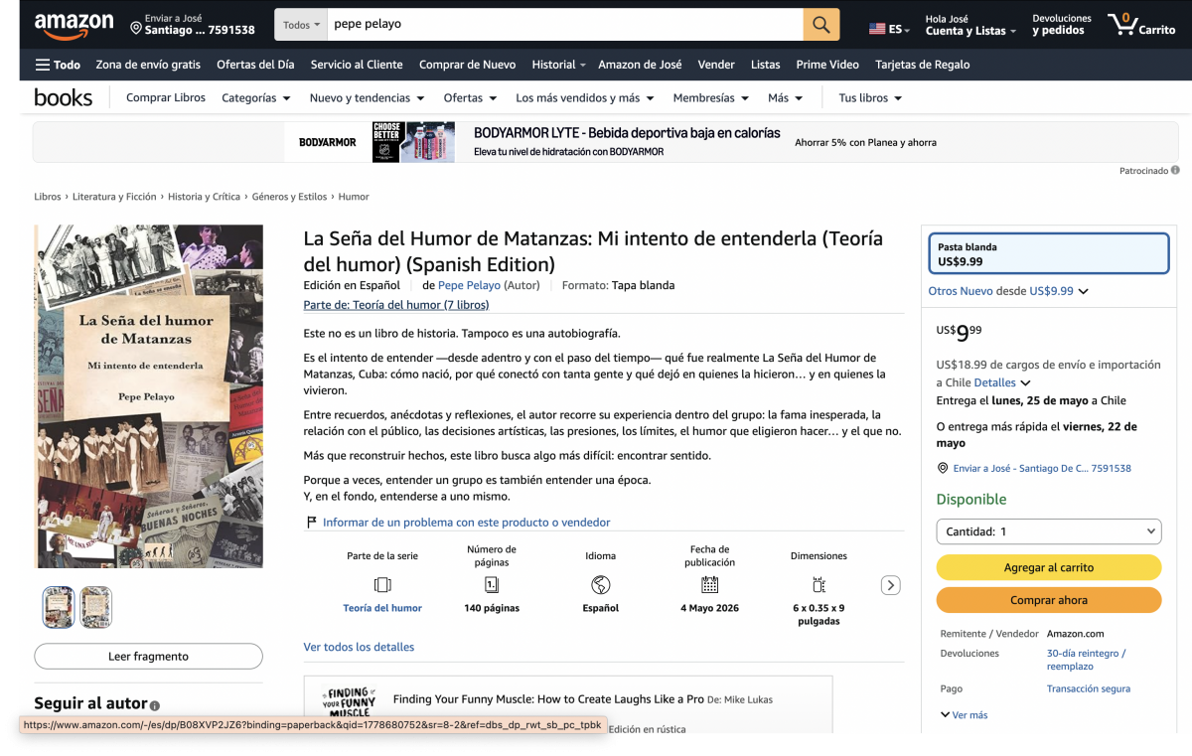
Task: Click in the search input field
Action: point(565,25)
